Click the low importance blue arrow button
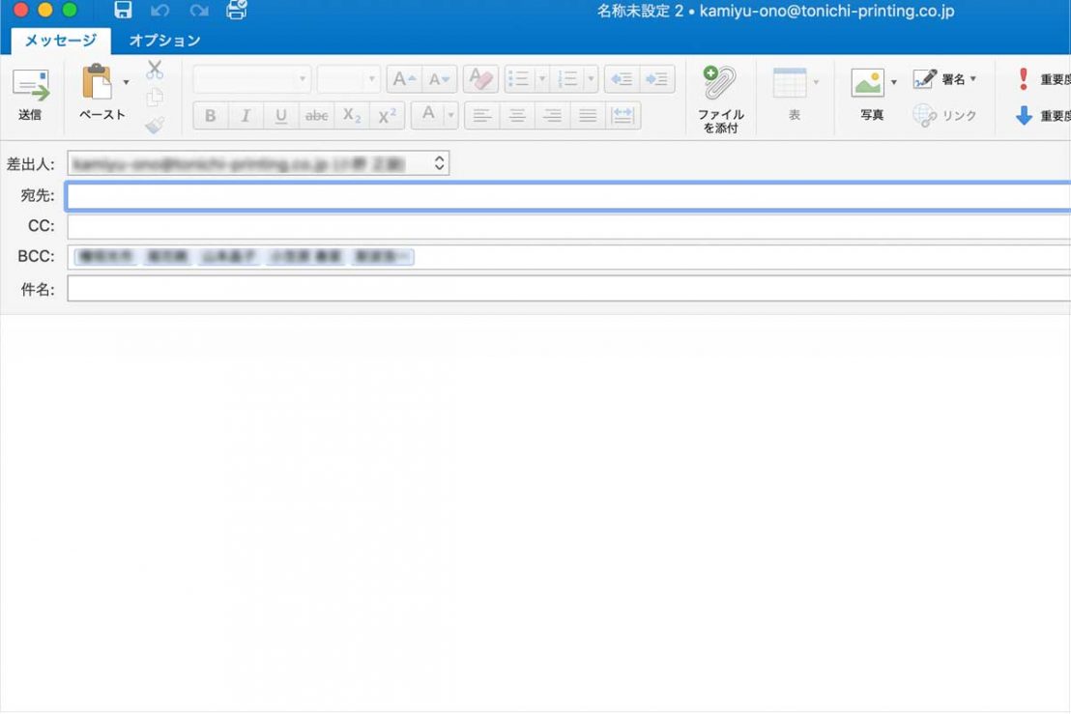The image size is (1071, 714). click(x=1024, y=116)
